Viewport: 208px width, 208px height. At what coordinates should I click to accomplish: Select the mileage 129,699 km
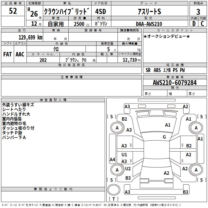[x=30, y=37]
